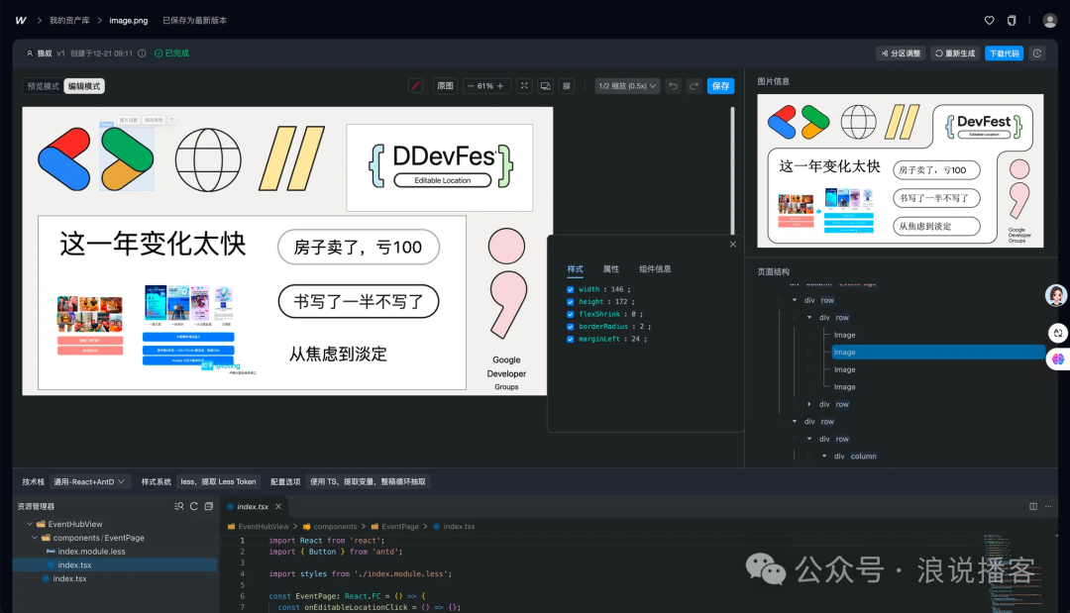Switch to 预览模式 preview mode
The image size is (1070, 613).
[43, 86]
